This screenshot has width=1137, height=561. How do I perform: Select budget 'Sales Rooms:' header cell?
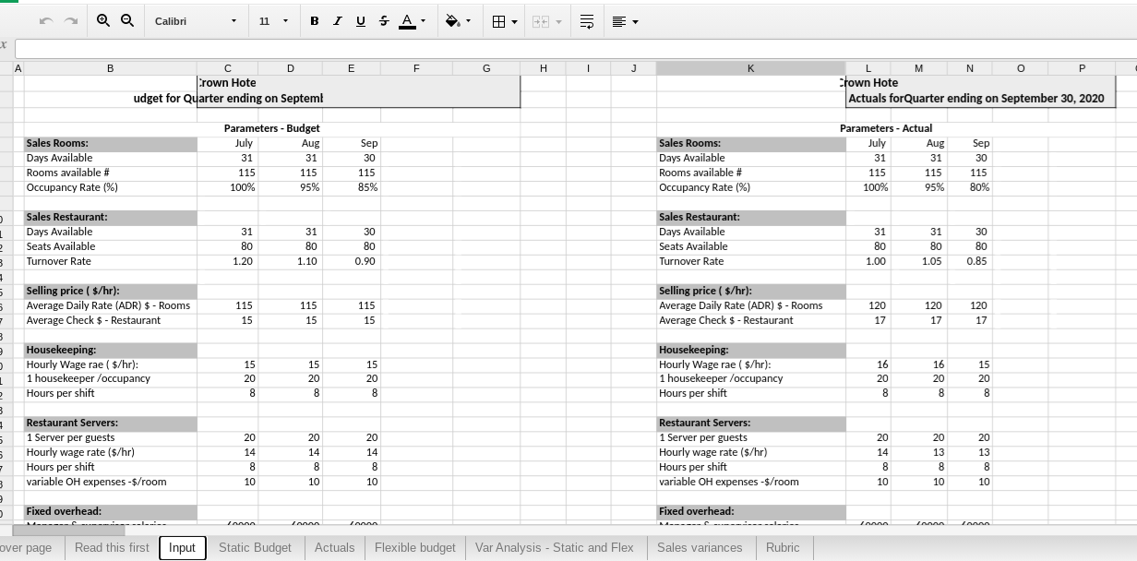point(111,143)
